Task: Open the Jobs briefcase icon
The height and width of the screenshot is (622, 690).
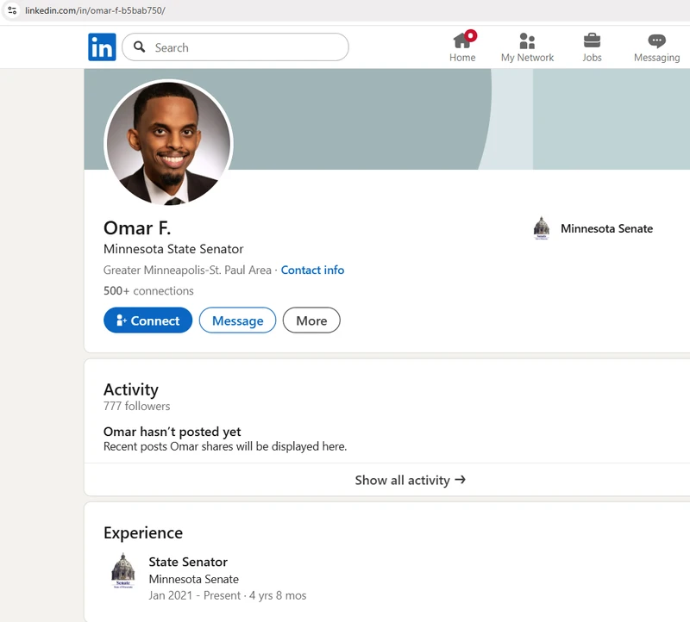Action: pyautogui.click(x=592, y=40)
